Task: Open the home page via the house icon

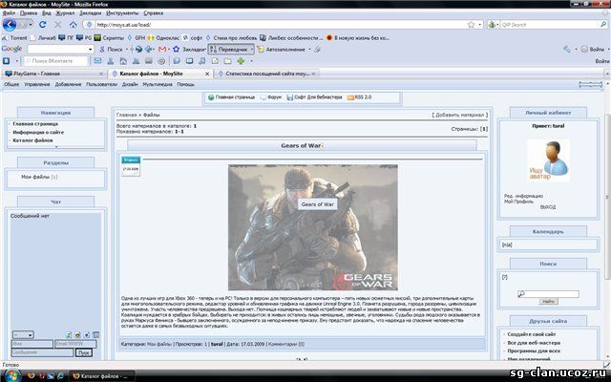Action: click(74, 25)
